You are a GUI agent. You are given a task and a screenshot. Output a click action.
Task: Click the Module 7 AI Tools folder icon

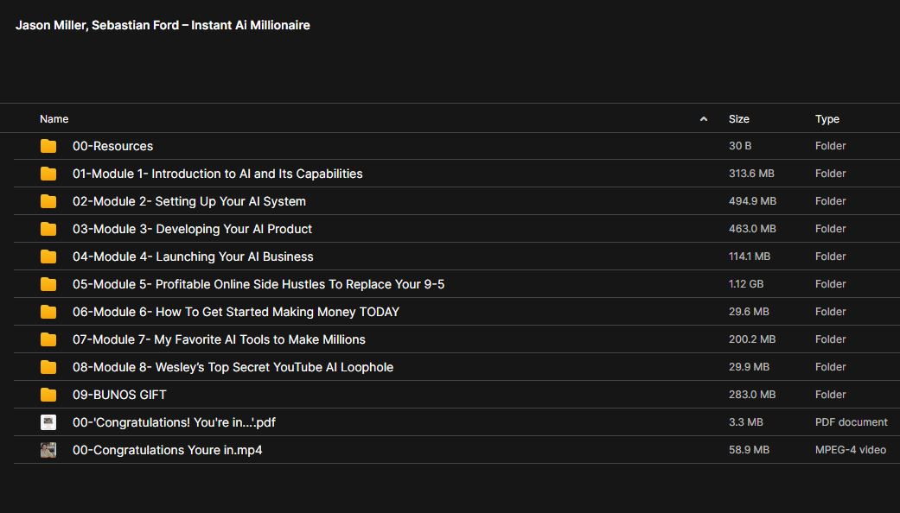(x=48, y=339)
